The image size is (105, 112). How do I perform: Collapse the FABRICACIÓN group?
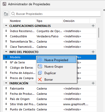(x=6, y=83)
